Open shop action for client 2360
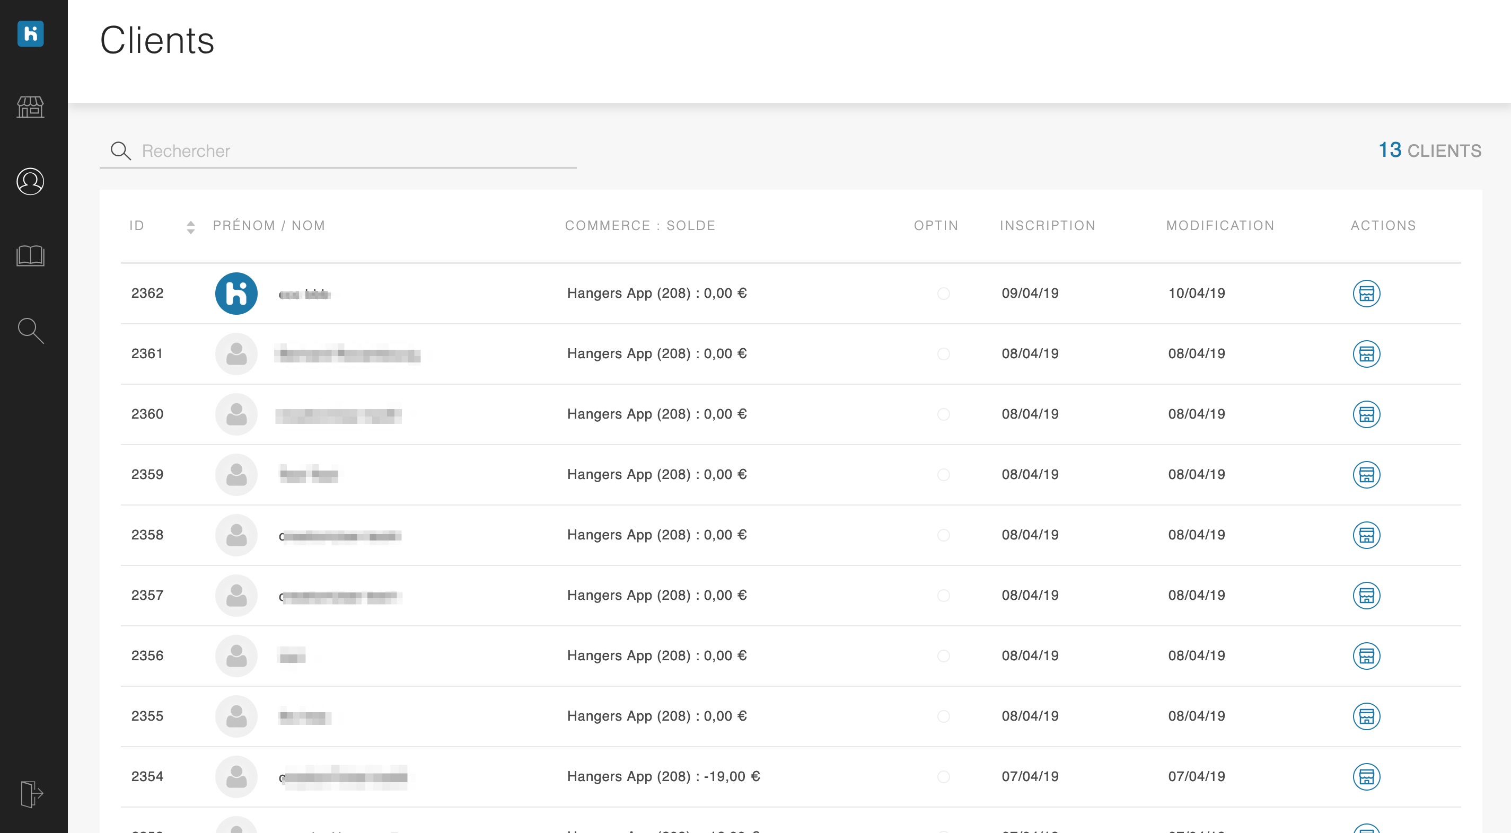The width and height of the screenshot is (1511, 833). click(x=1366, y=414)
